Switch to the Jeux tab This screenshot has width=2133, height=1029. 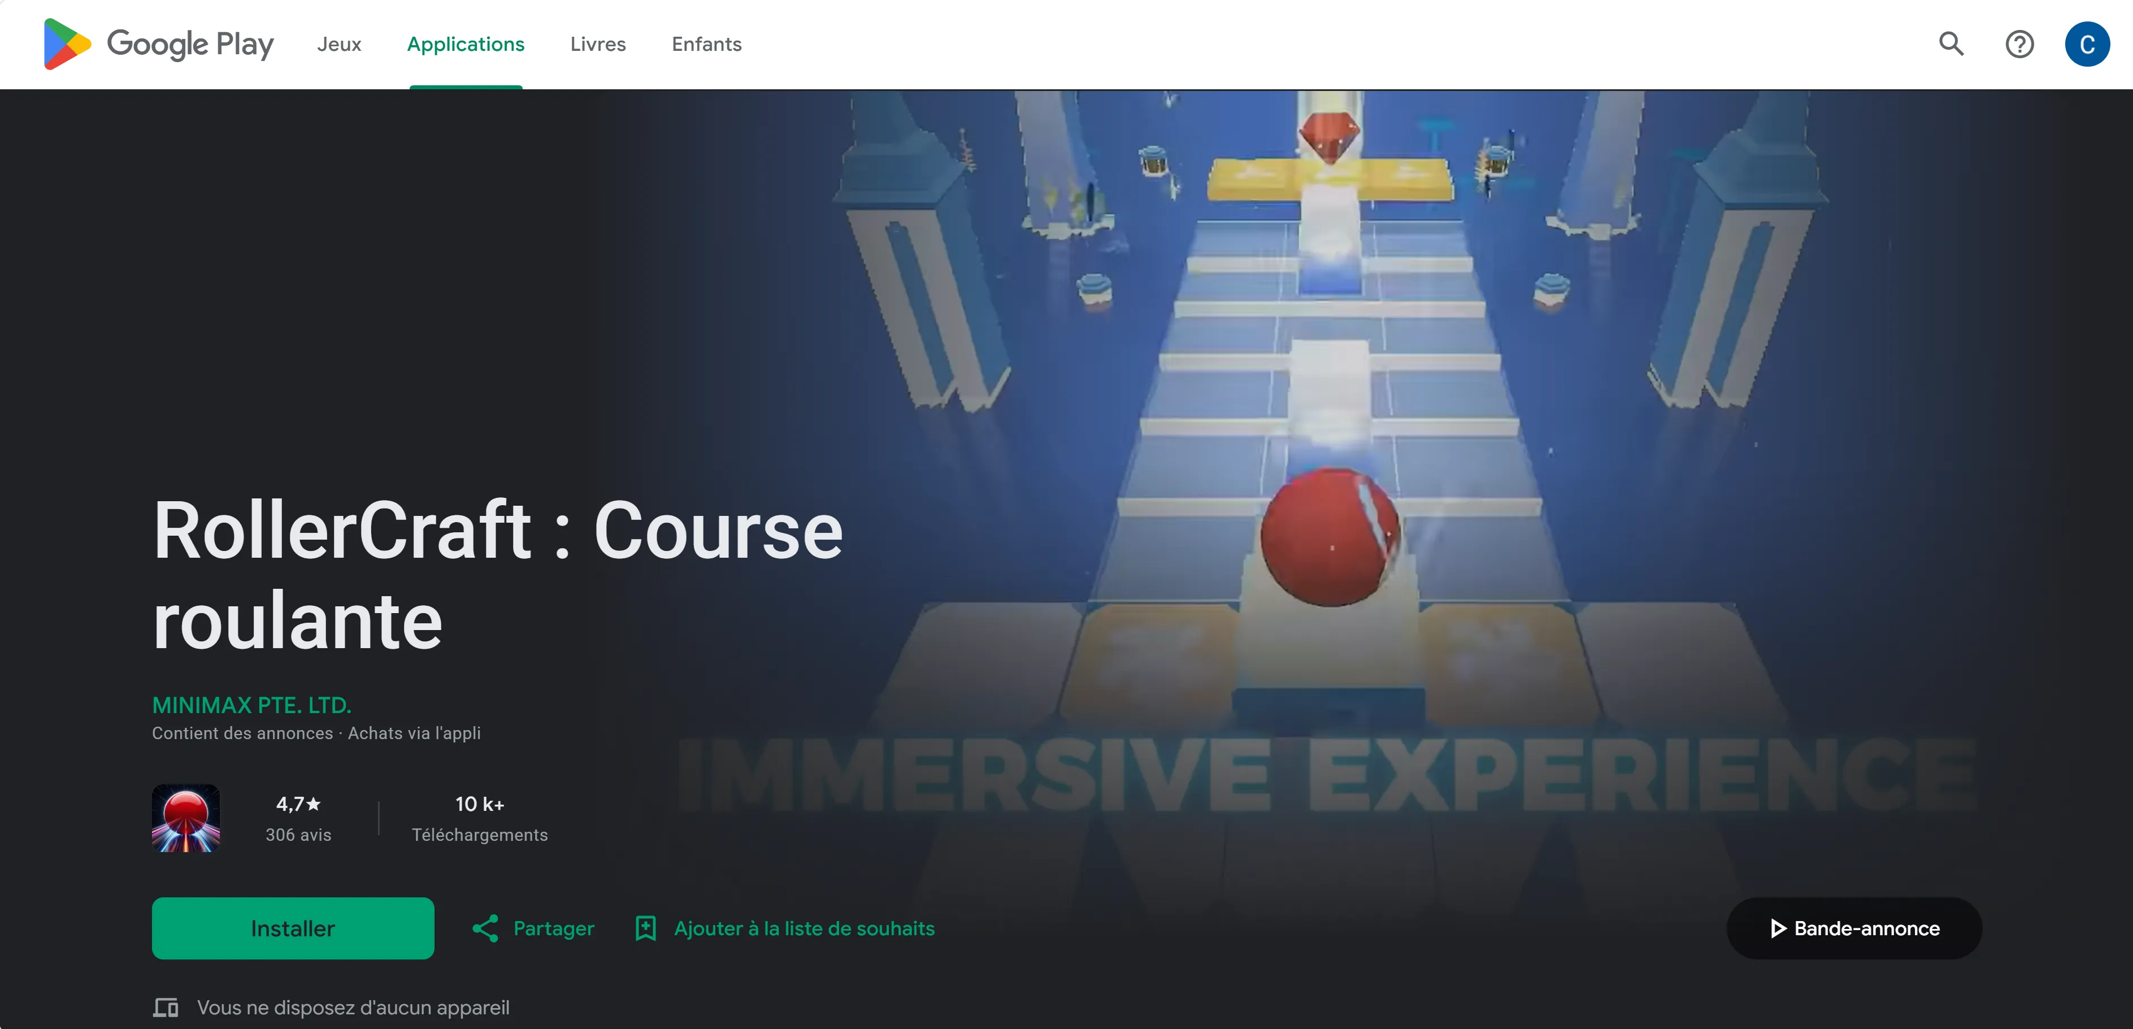(340, 44)
